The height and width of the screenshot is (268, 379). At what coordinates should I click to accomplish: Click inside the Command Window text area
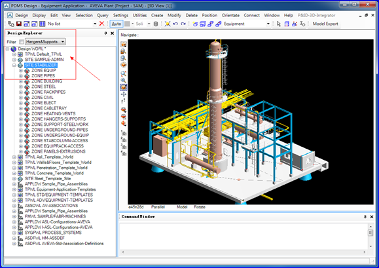[244, 236]
